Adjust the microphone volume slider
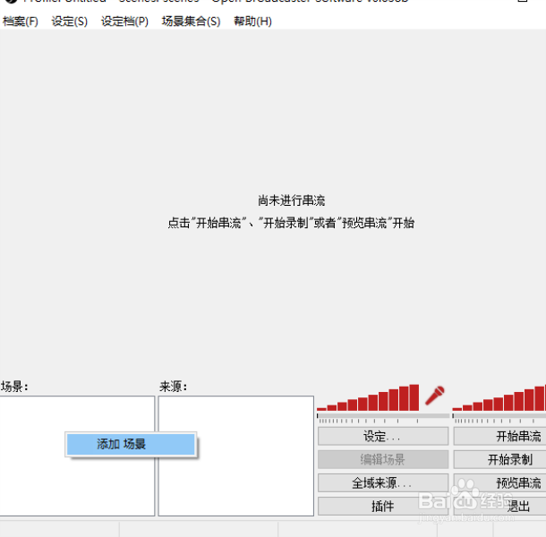 pyautogui.click(x=383, y=416)
